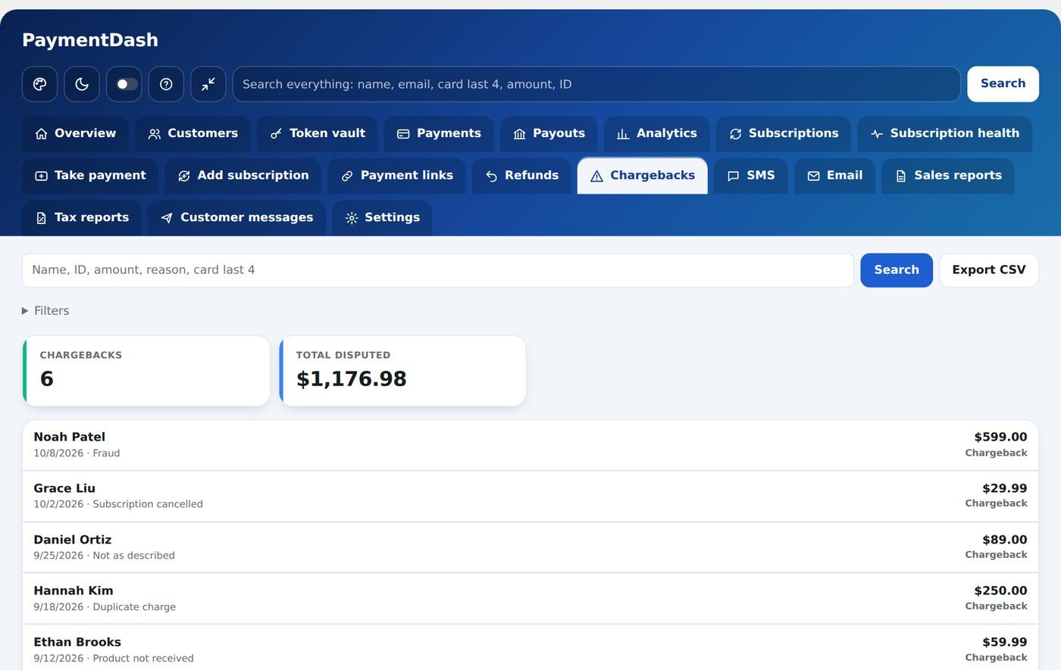1061x670 pixels.
Task: Go to the Customers tab
Action: coord(192,134)
